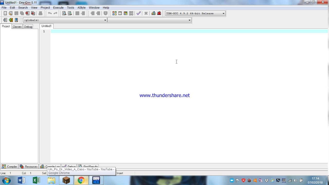Start debugging with the checkmark icon
Image resolution: width=329 pixels, height=185 pixels.
coord(139,13)
